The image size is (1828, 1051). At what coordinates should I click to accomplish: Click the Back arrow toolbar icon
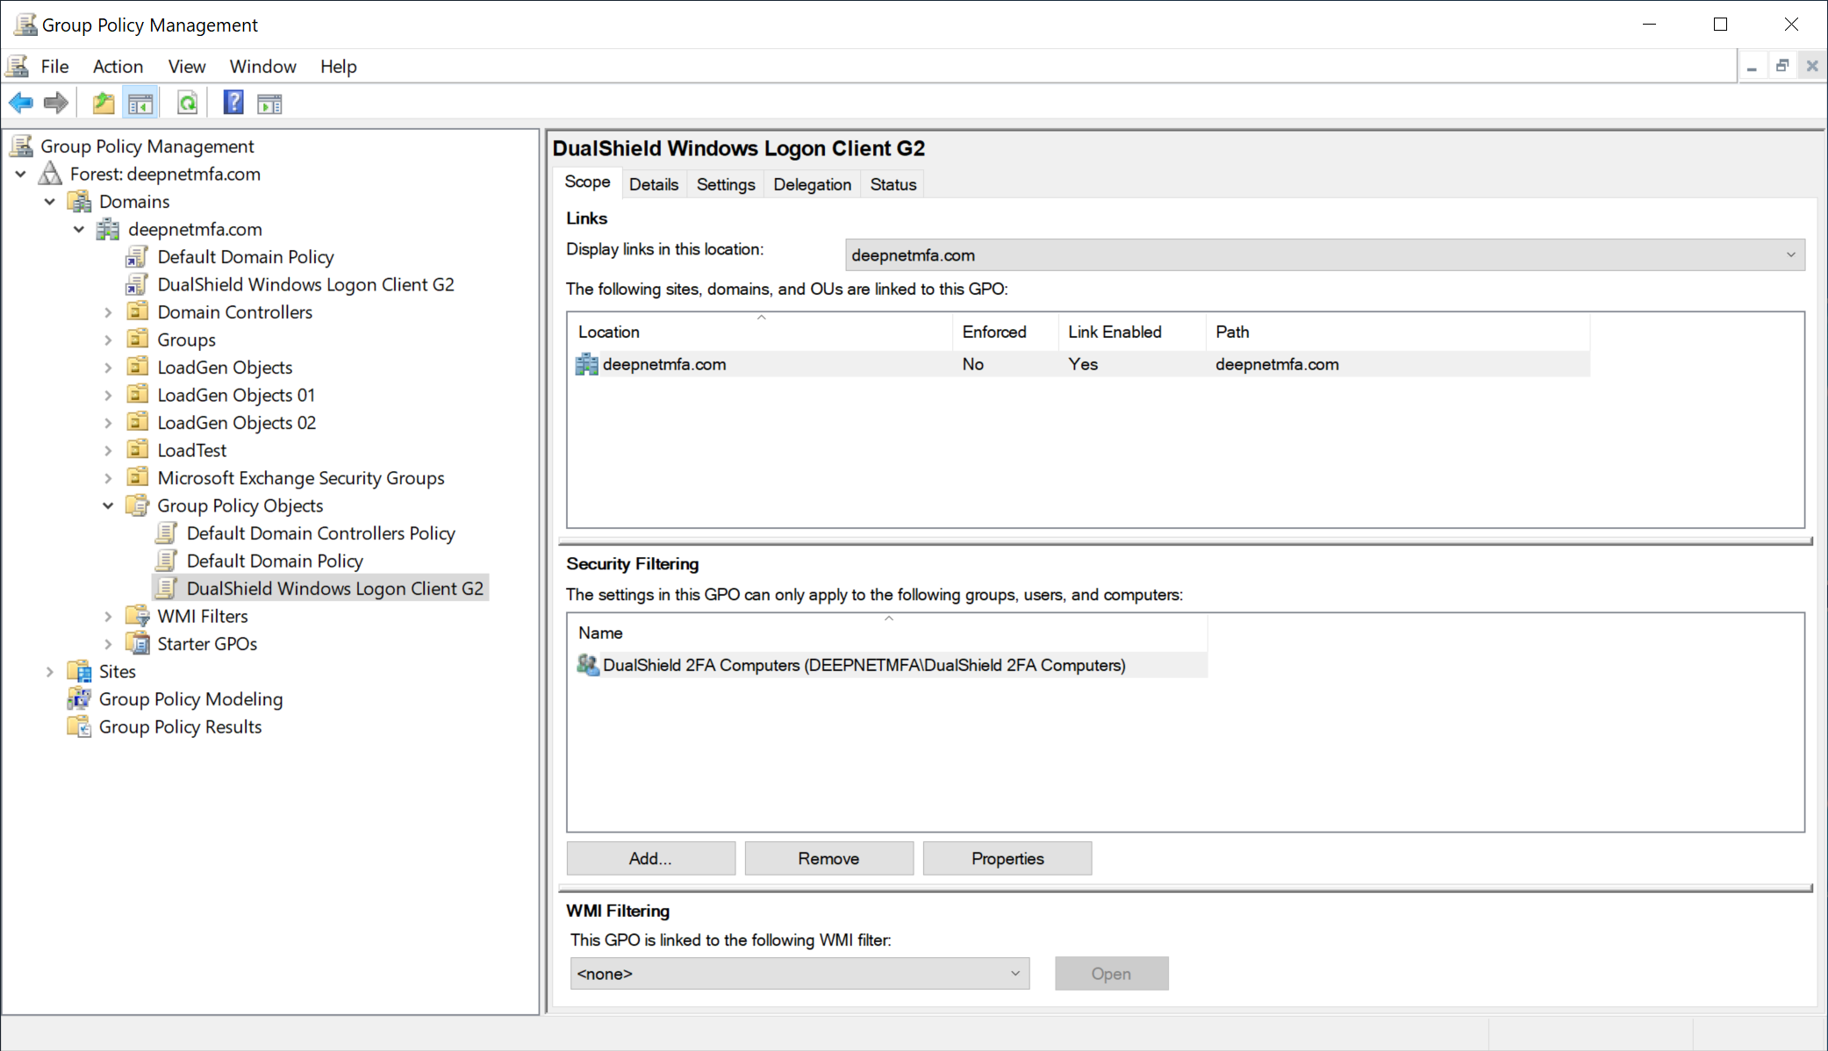(x=21, y=104)
